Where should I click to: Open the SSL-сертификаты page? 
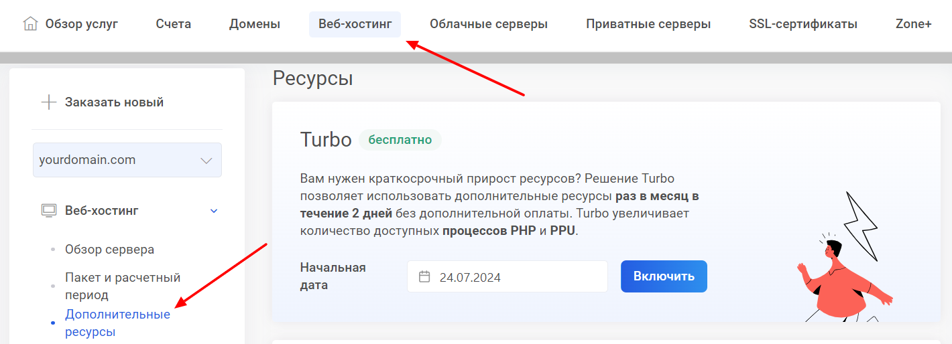click(x=802, y=24)
